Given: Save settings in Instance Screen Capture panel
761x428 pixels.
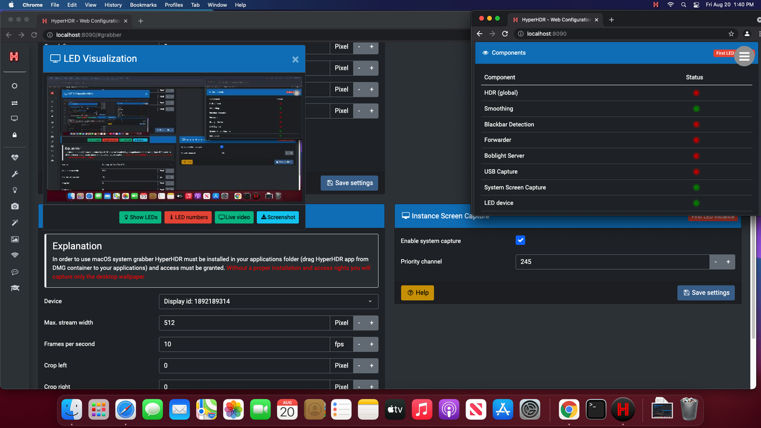Looking at the screenshot, I should tap(706, 292).
